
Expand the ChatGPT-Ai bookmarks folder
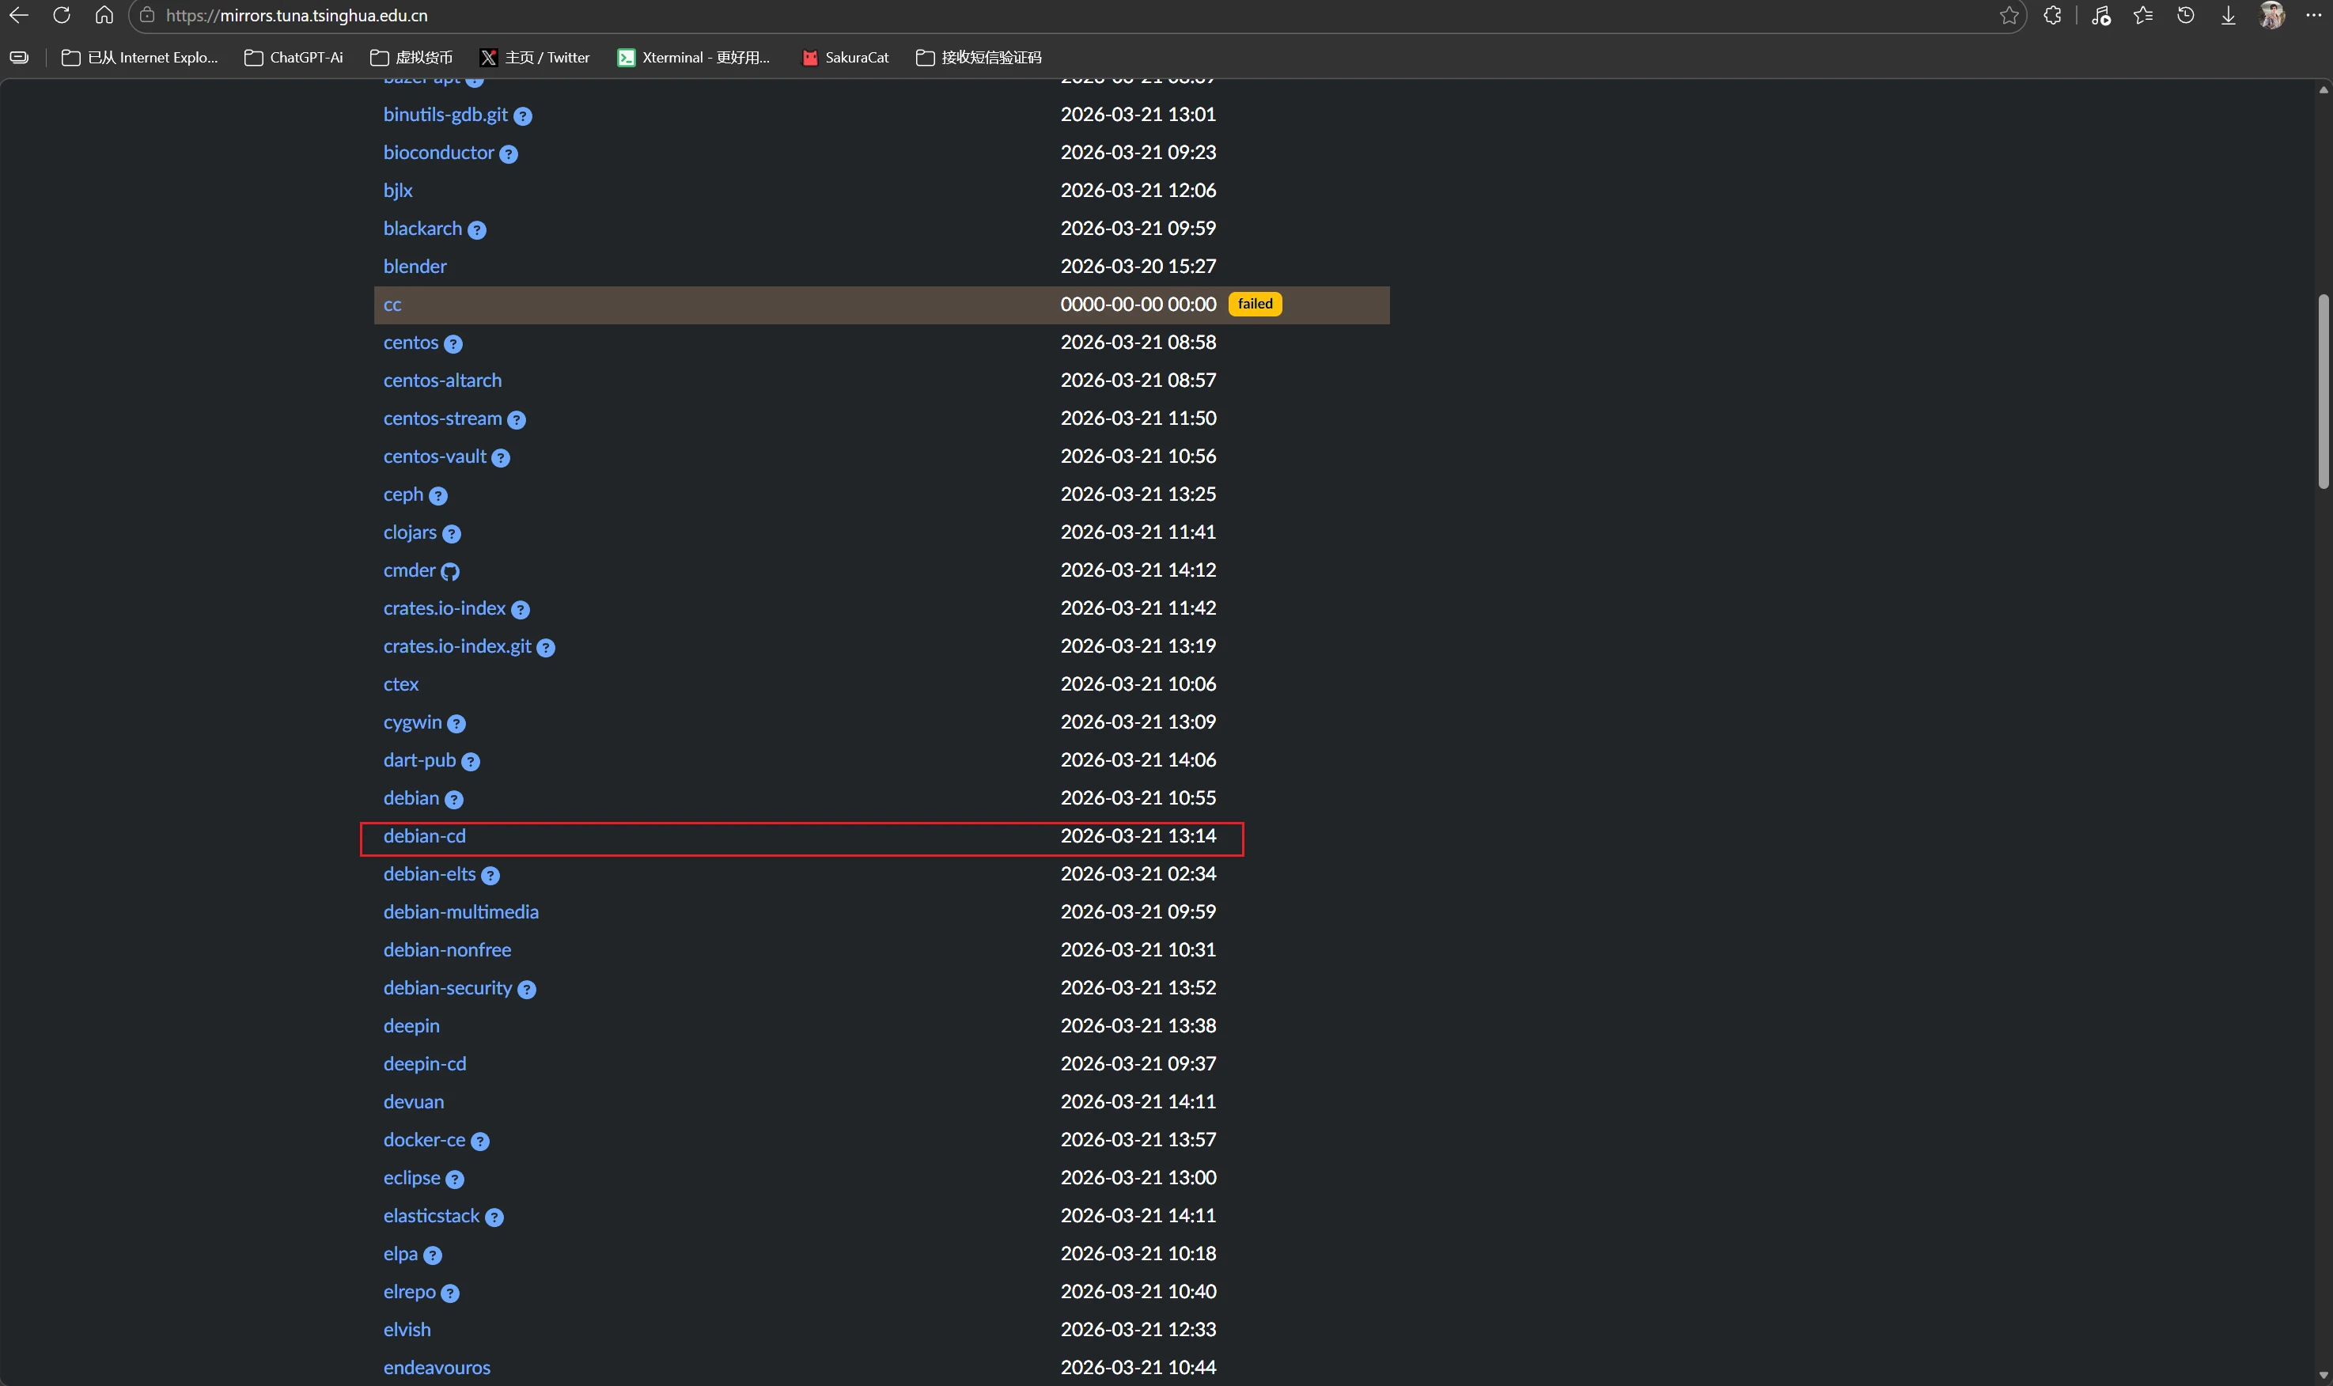pyautogui.click(x=294, y=58)
